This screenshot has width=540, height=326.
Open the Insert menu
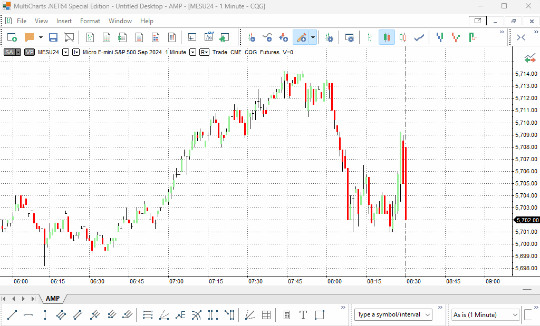pos(64,21)
